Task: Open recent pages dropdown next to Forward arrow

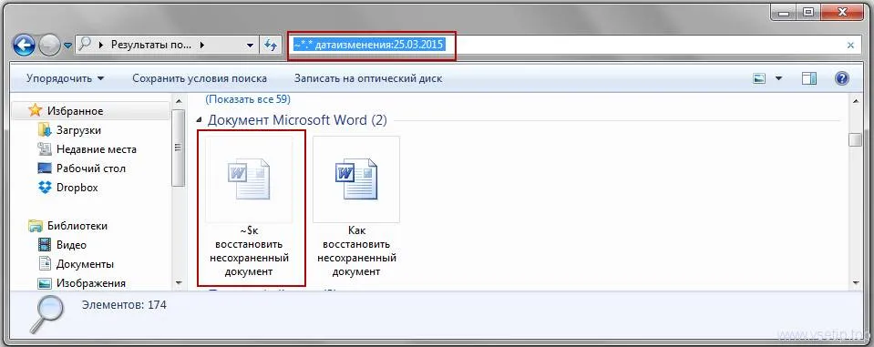Action: 68,46
